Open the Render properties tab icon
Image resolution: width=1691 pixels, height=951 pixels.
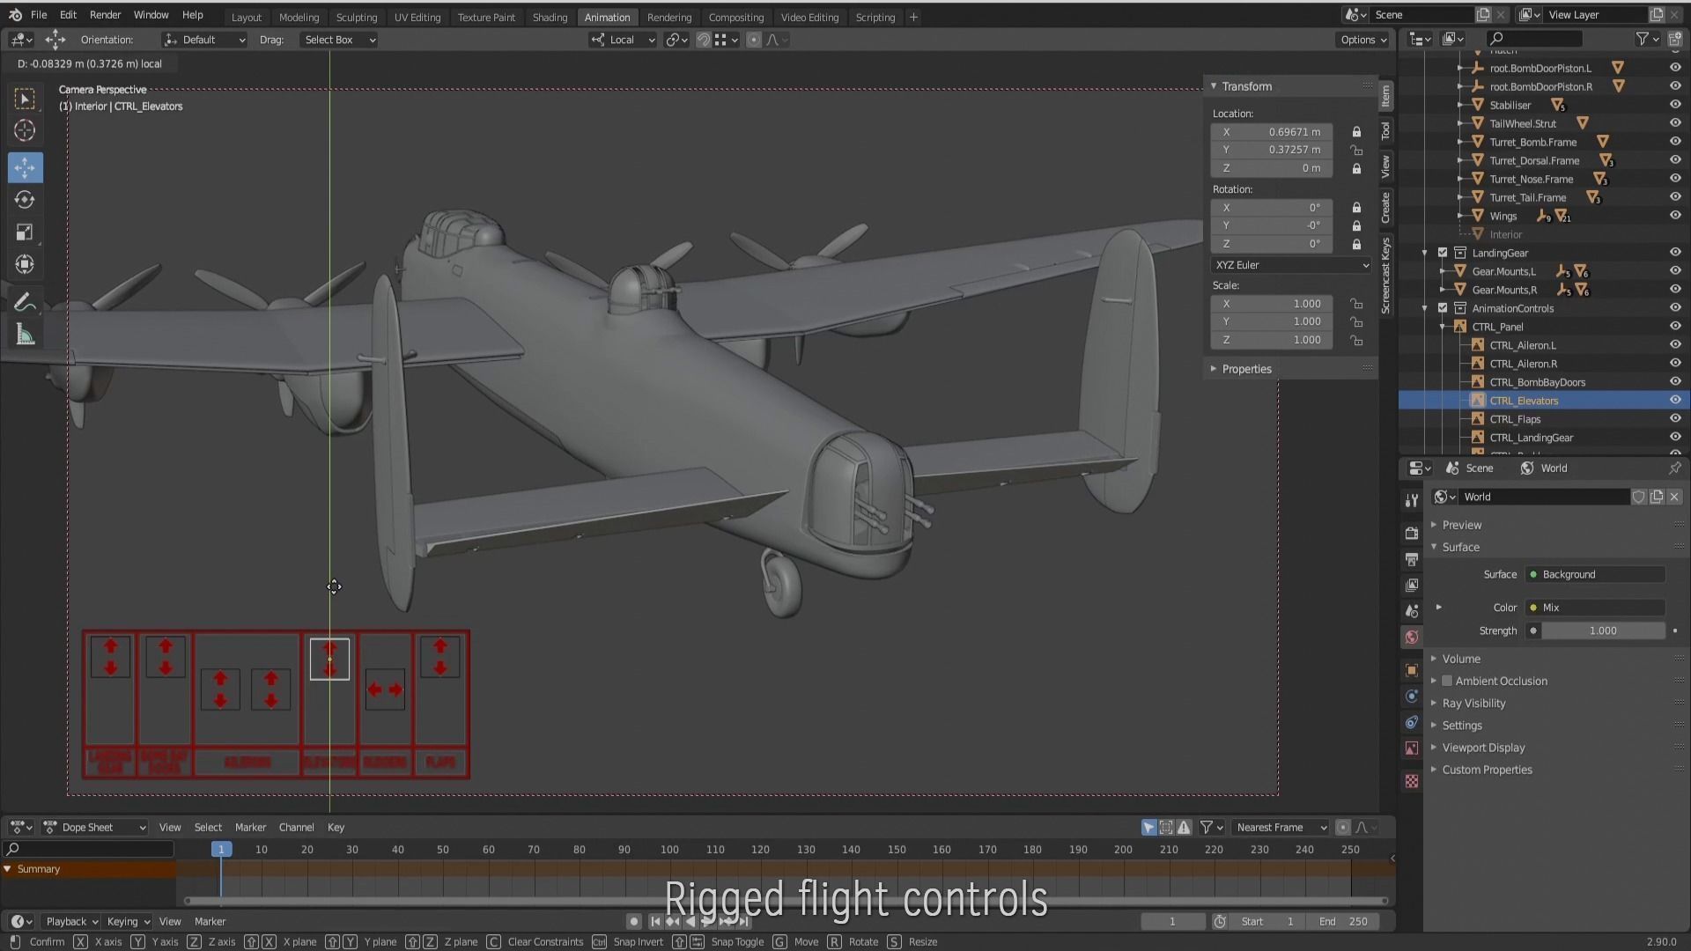[x=1412, y=533]
